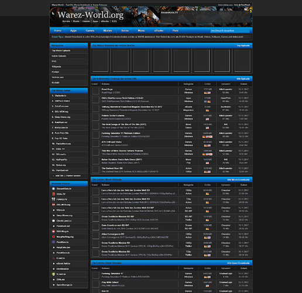Open the Polaris Sector Lumens release title
The width and height of the screenshot is (302, 293).
click(x=113, y=115)
